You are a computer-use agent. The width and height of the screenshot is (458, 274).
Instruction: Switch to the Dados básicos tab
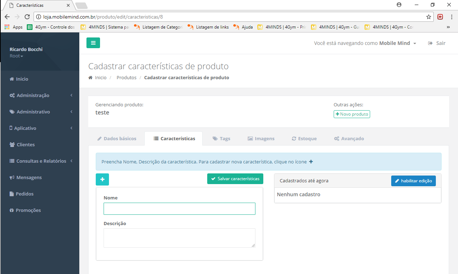[116, 138]
